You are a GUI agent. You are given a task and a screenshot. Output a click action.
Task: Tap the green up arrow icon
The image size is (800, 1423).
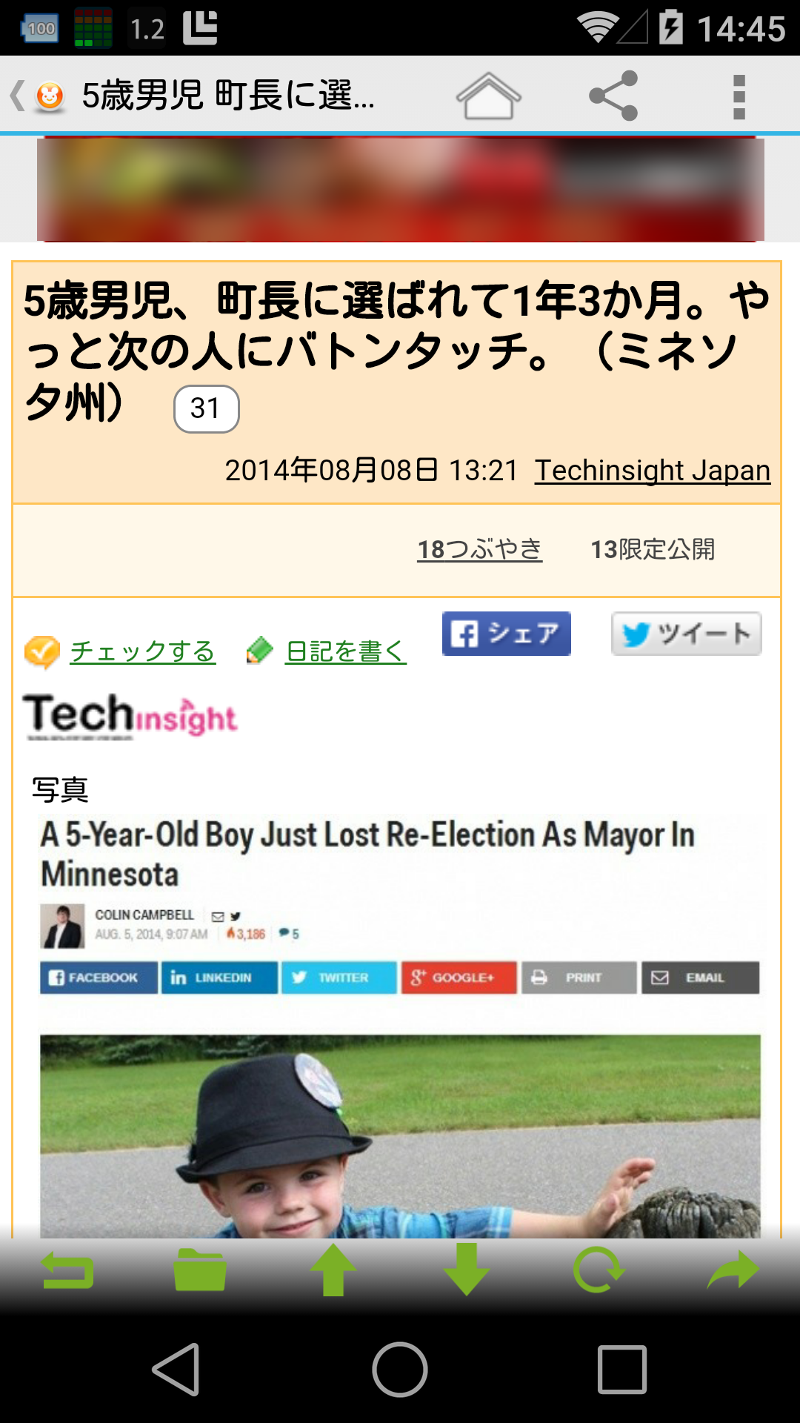[333, 1270]
